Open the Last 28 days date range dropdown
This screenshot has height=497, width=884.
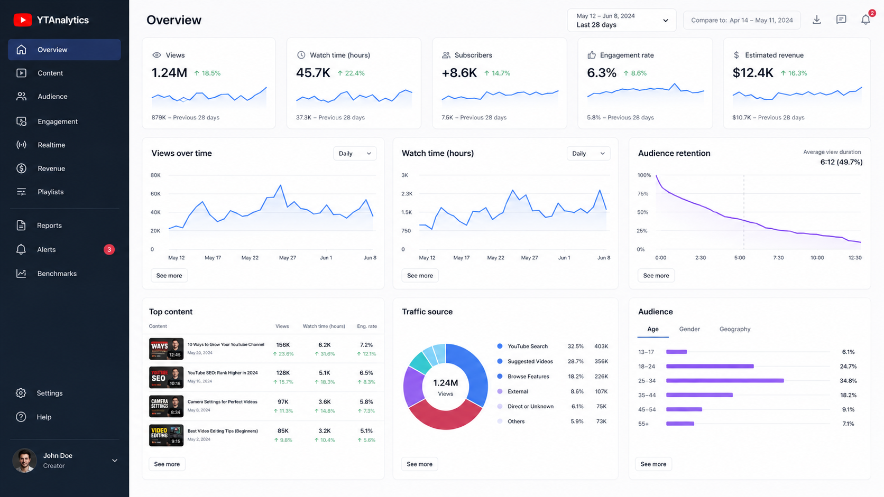point(622,20)
